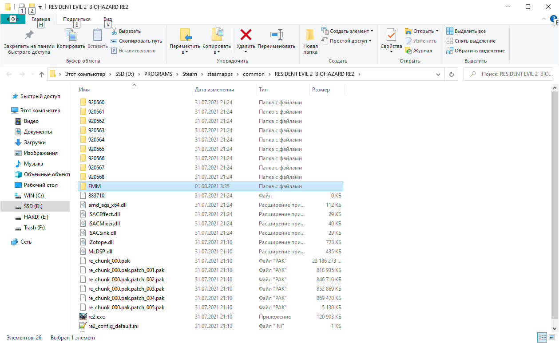Select re2_config_default.ini file
The width and height of the screenshot is (559, 343).
(210, 326)
